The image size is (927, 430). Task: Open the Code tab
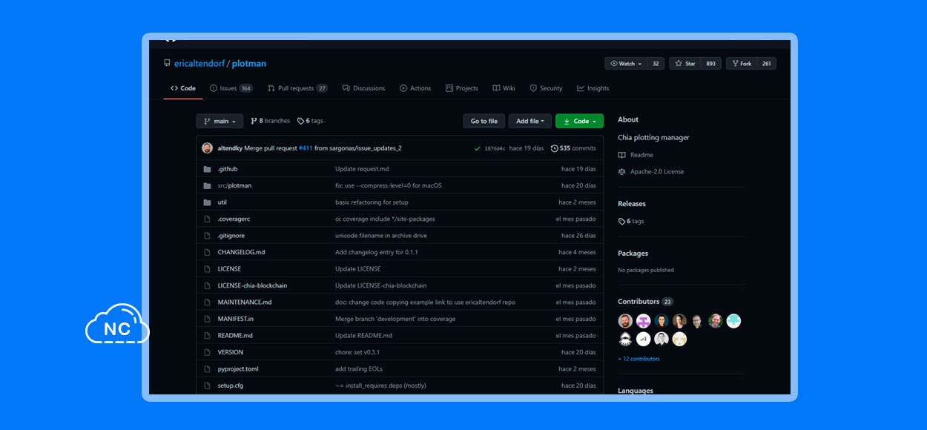(x=183, y=88)
